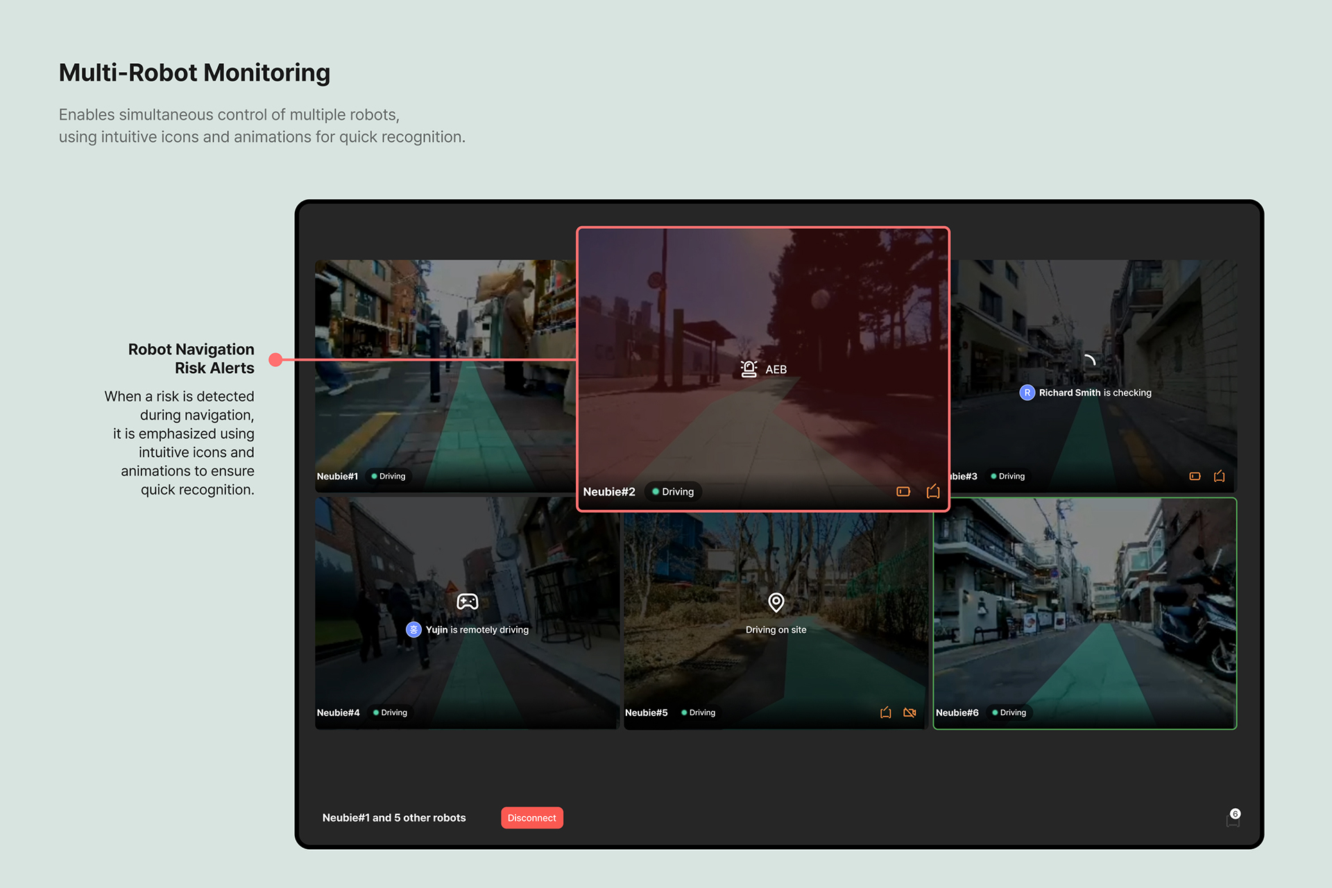Viewport: 1332px width, 888px height.
Task: Click the AEB siren alert icon on Neubie#2
Action: [x=749, y=369]
